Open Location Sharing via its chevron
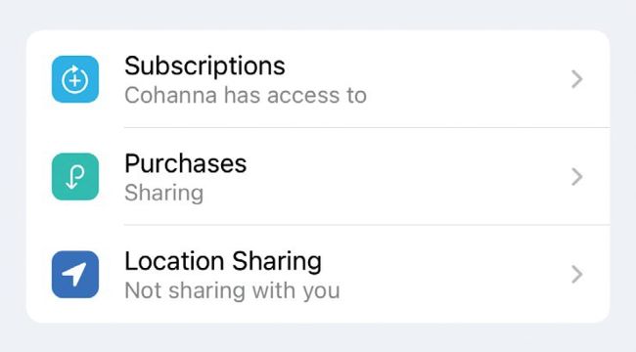 click(x=576, y=275)
